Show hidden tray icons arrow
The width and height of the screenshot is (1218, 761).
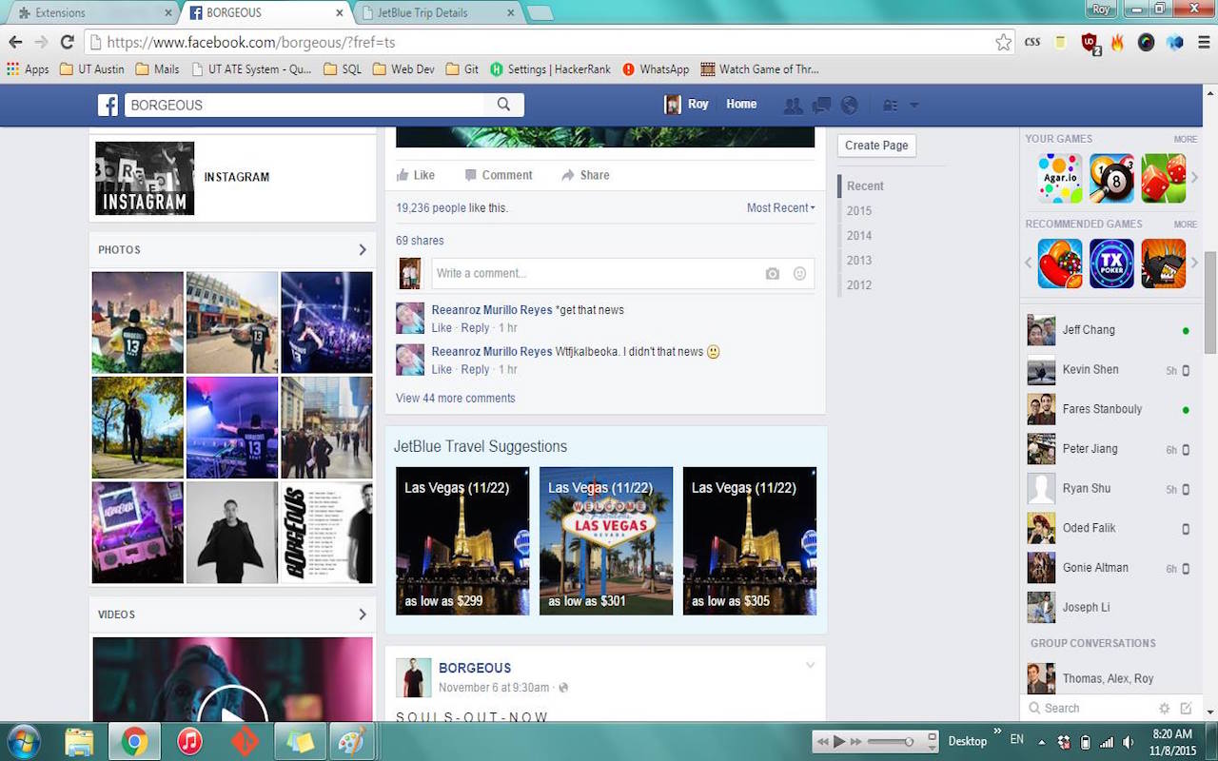click(1041, 742)
